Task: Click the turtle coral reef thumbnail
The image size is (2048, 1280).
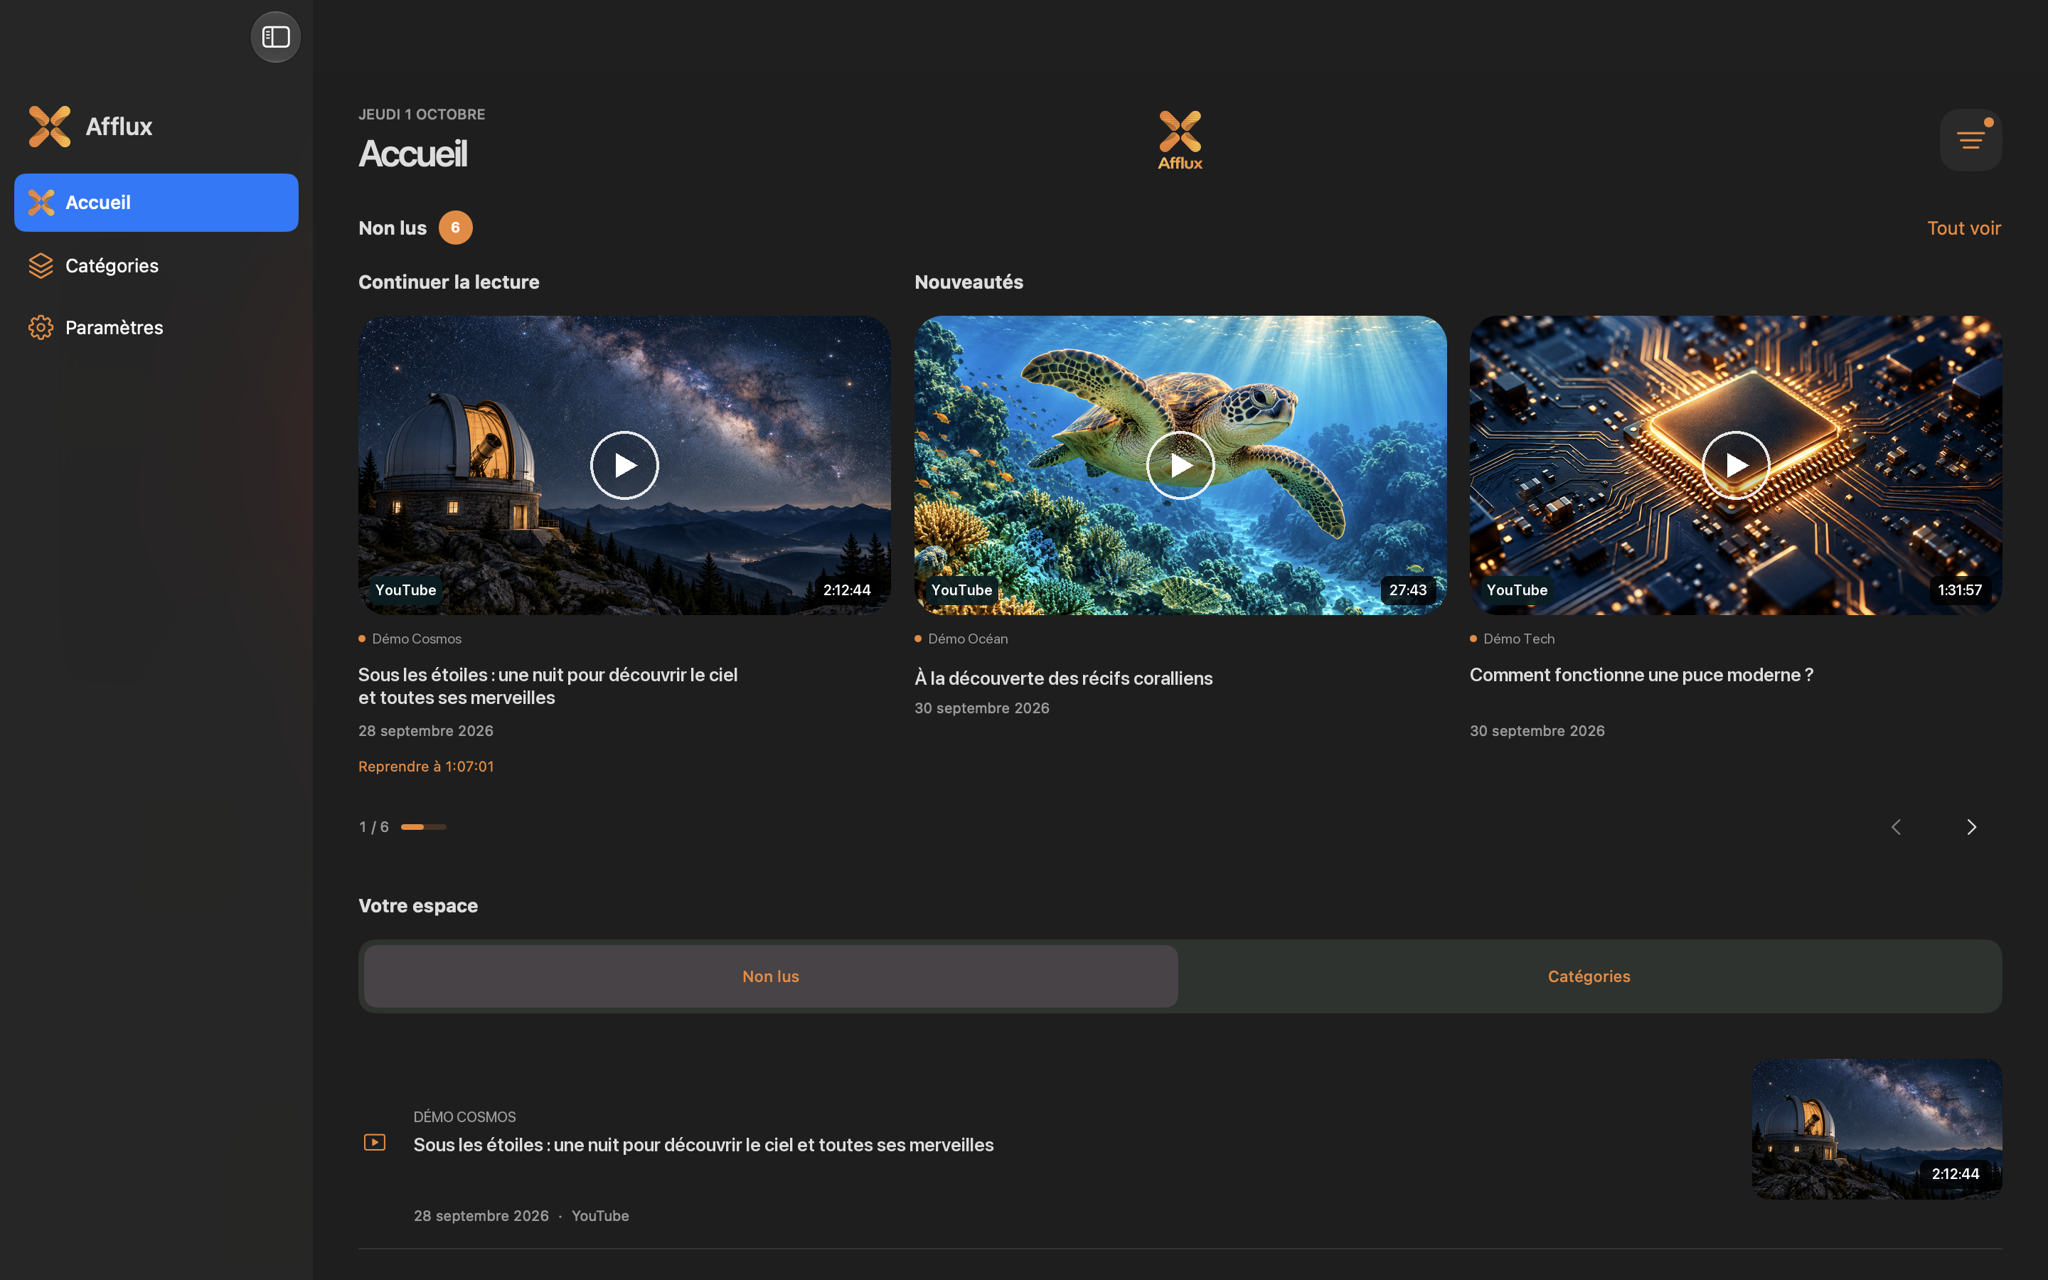Action: (1180, 465)
